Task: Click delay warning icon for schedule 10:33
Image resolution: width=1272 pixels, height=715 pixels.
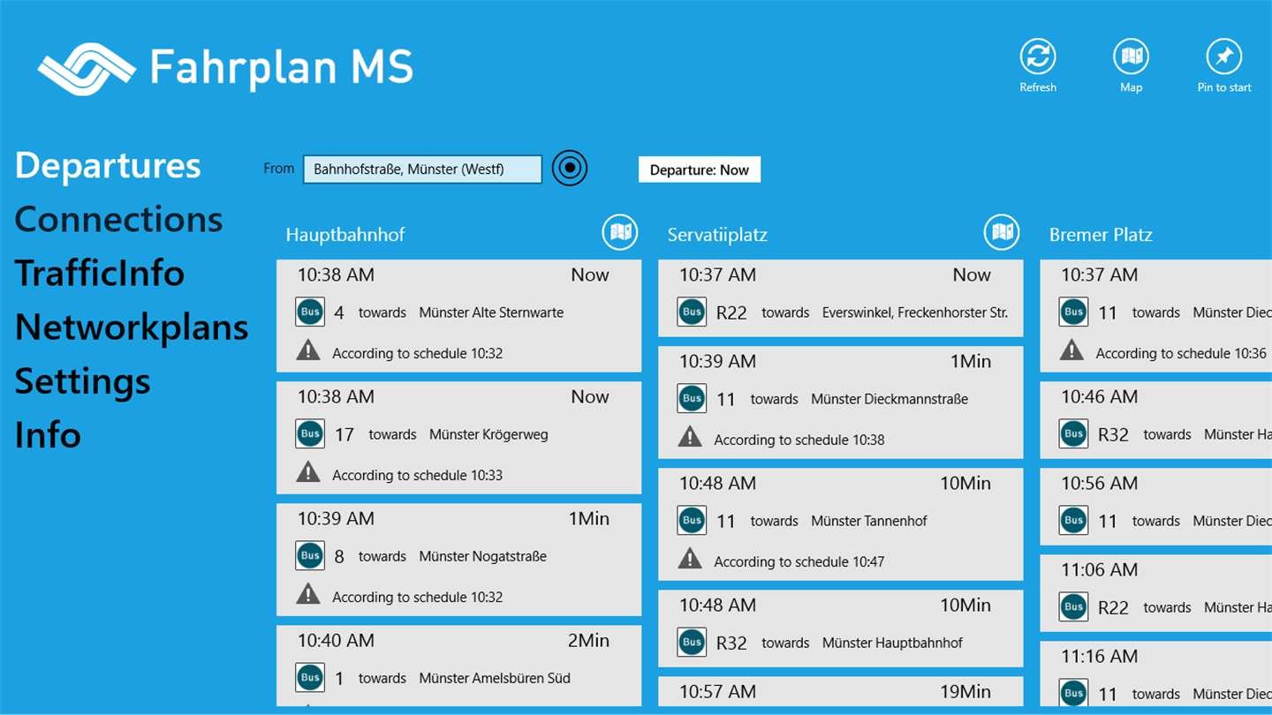Action: click(308, 472)
